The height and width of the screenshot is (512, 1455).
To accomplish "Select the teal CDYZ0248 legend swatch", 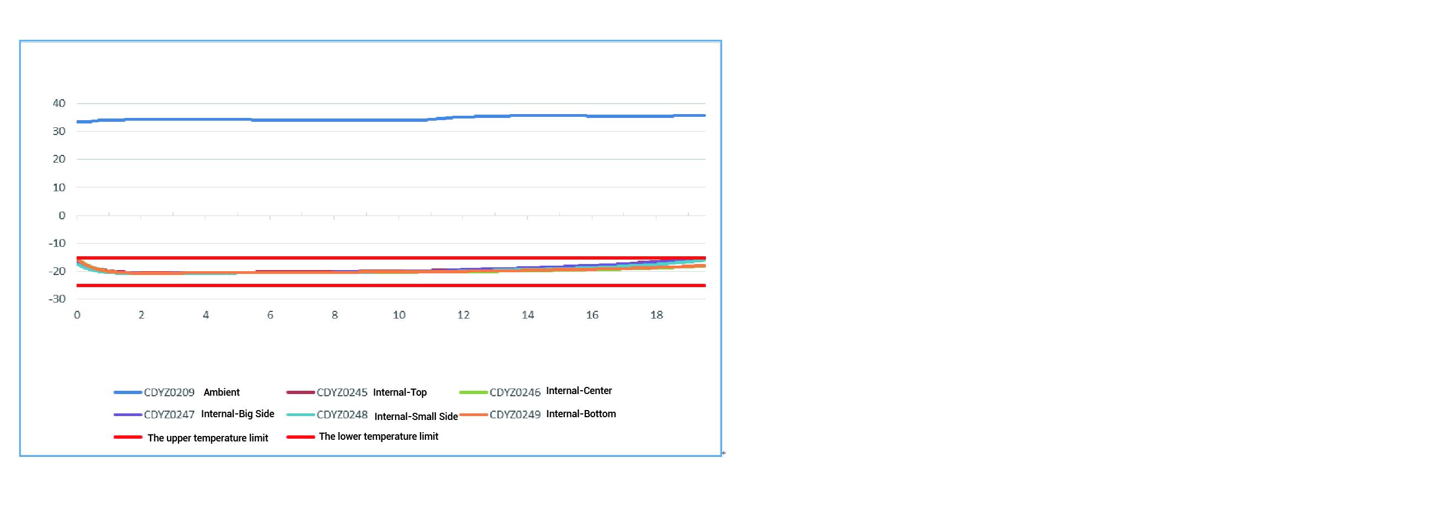I will click(300, 415).
